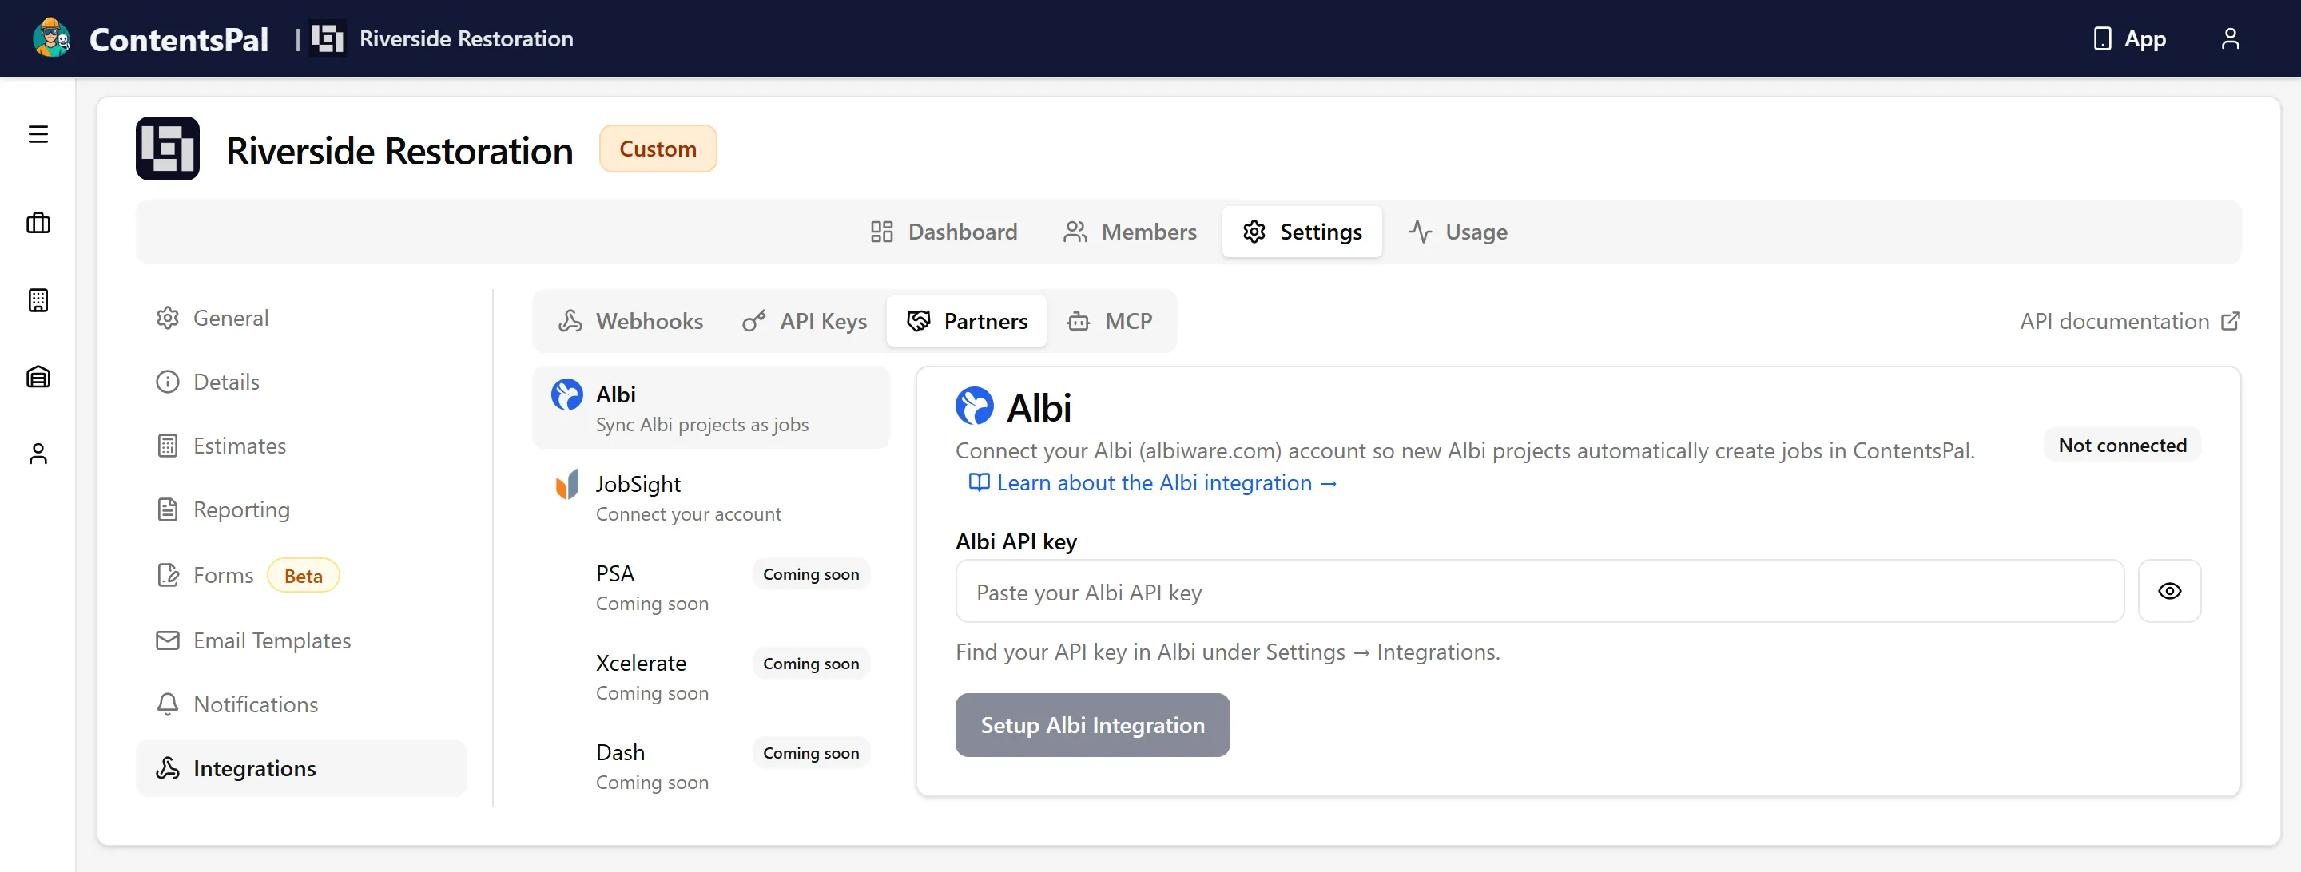Click the Xcelerate coming soon entry
The height and width of the screenshot is (872, 2301).
coord(711,676)
